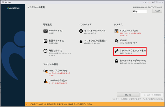Open 言語サポート(L) language support
The height and width of the screenshot is (107, 165).
coord(54,42)
